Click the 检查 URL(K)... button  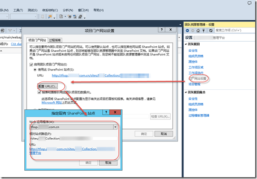click(160, 117)
